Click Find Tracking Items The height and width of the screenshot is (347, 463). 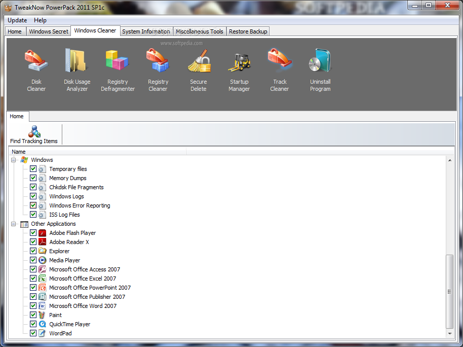click(34, 134)
